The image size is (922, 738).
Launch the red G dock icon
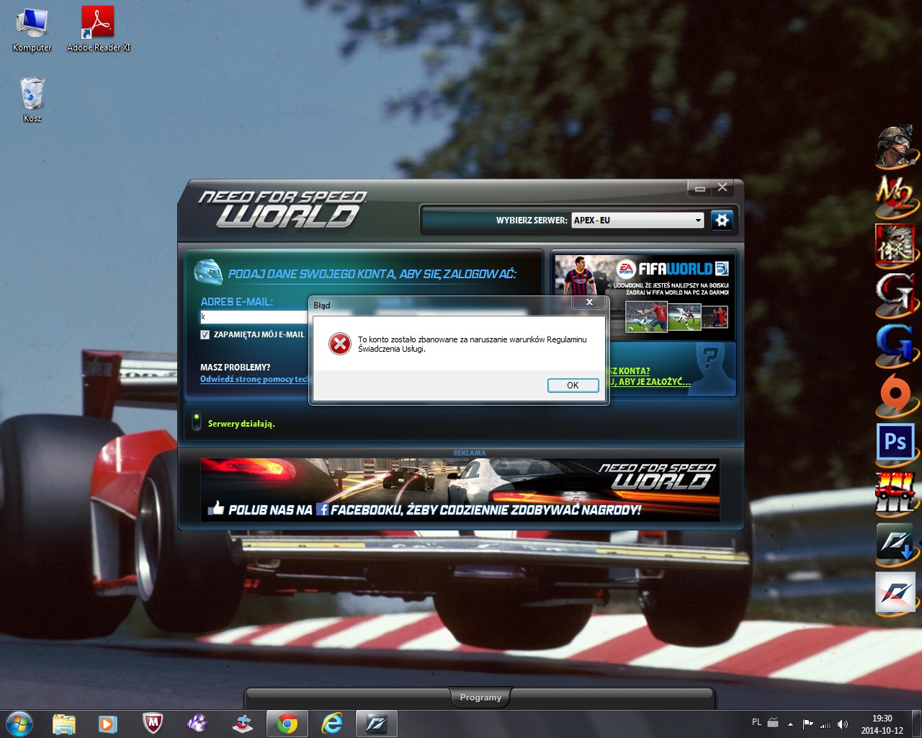[x=895, y=293]
